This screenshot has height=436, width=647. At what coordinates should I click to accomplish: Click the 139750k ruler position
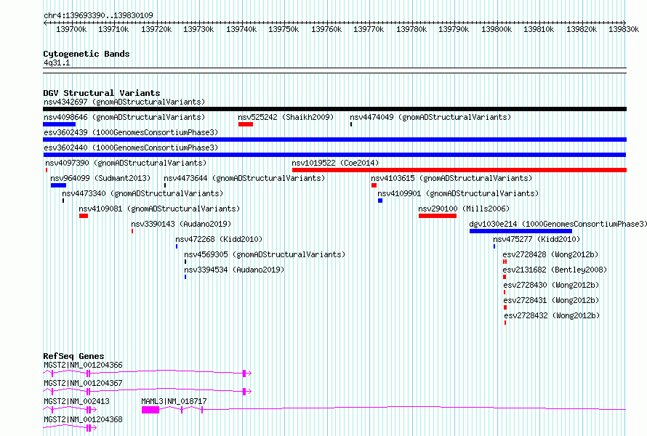pyautogui.click(x=284, y=29)
